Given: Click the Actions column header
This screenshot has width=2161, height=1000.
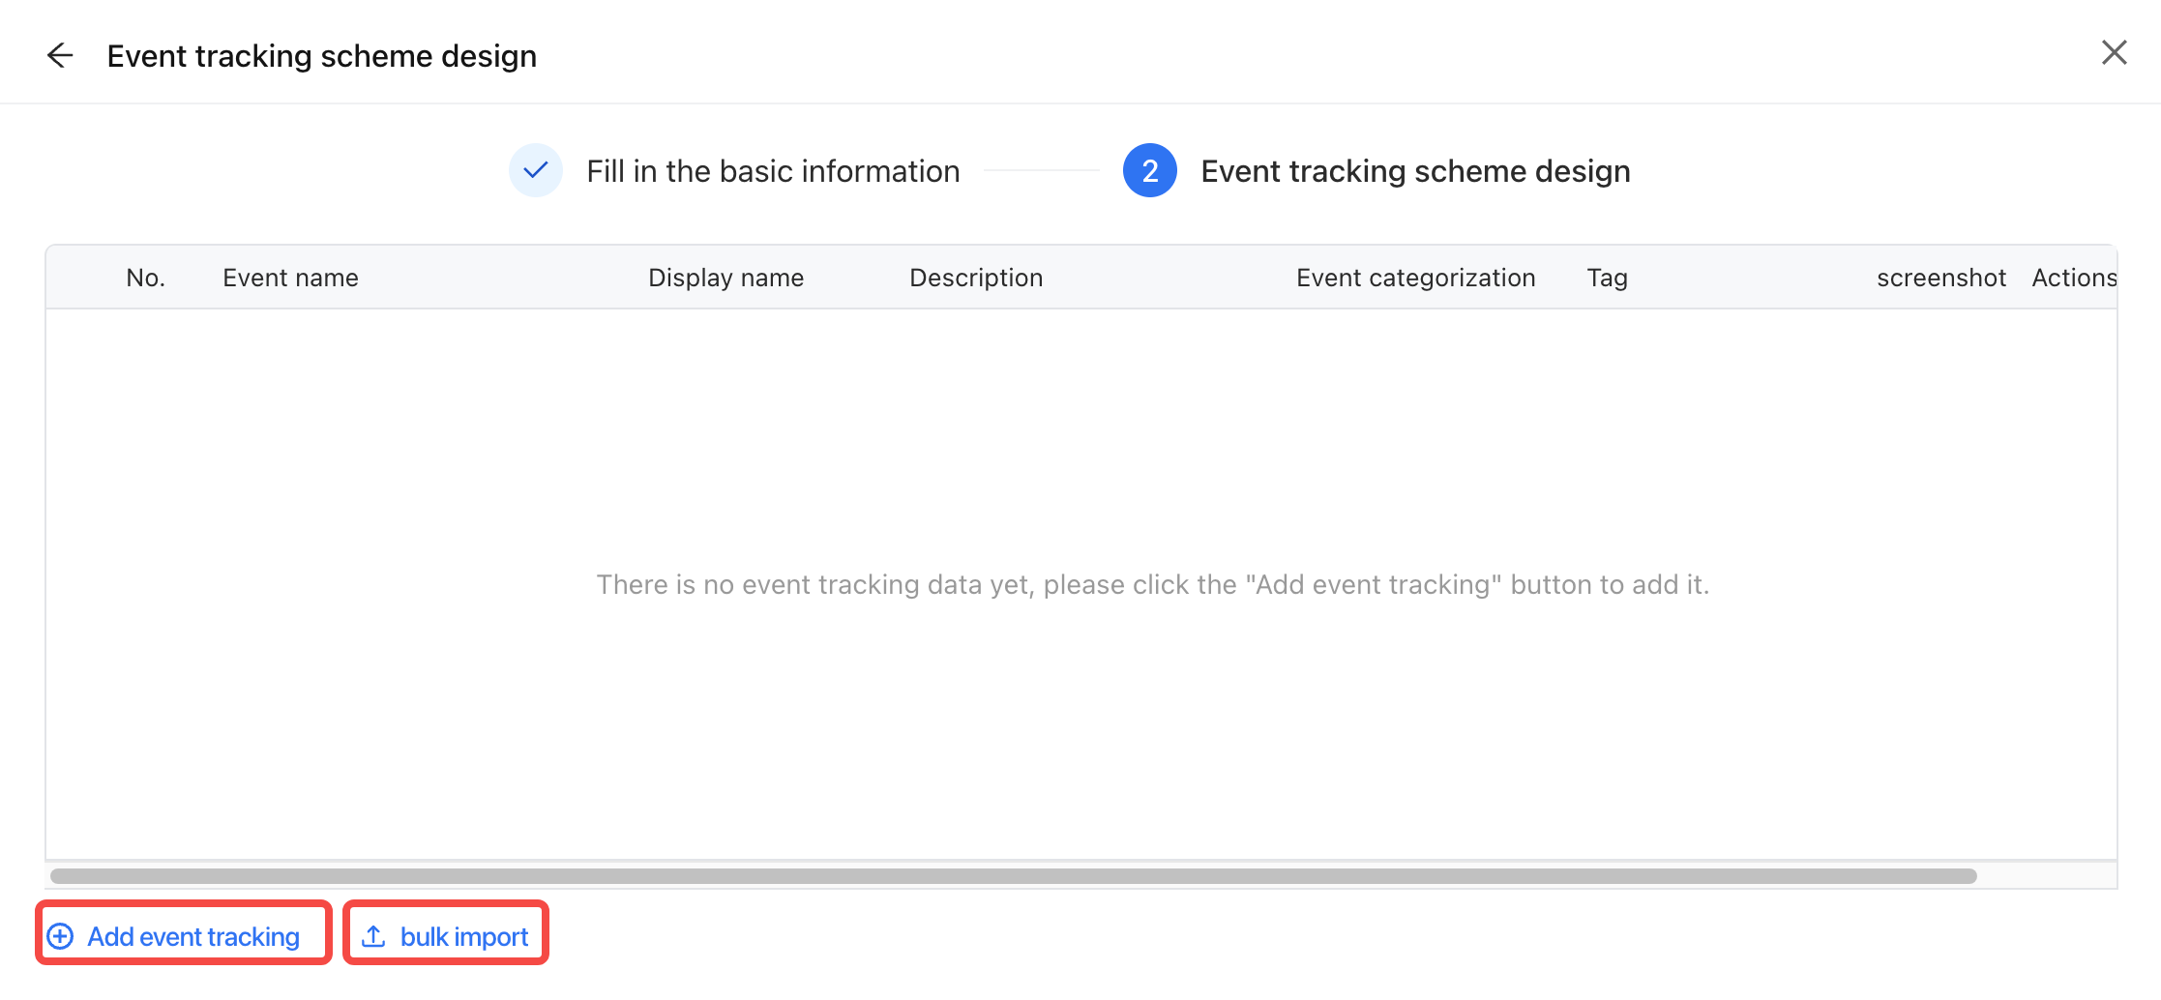Looking at the screenshot, I should point(2074,278).
